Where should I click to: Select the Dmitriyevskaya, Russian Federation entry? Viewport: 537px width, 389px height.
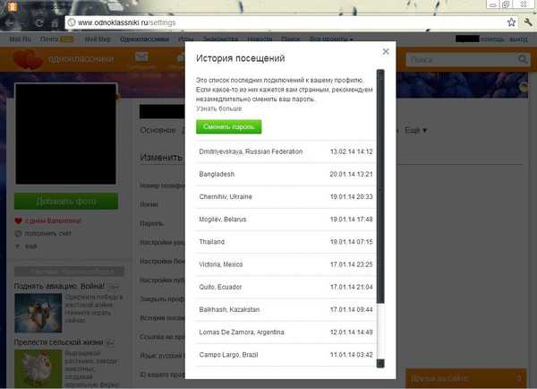(x=286, y=151)
